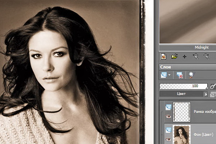Click the Слои panel title bar
The width and height of the screenshot is (216, 144).
click(x=187, y=67)
